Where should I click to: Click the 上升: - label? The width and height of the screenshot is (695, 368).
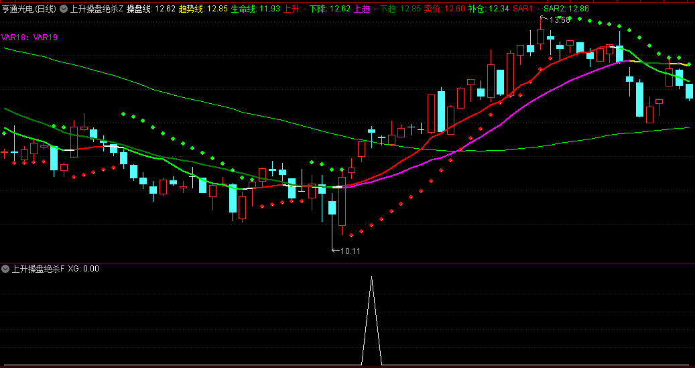295,9
